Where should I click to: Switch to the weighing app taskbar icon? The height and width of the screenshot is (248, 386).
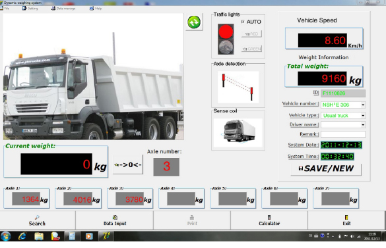click(106, 236)
